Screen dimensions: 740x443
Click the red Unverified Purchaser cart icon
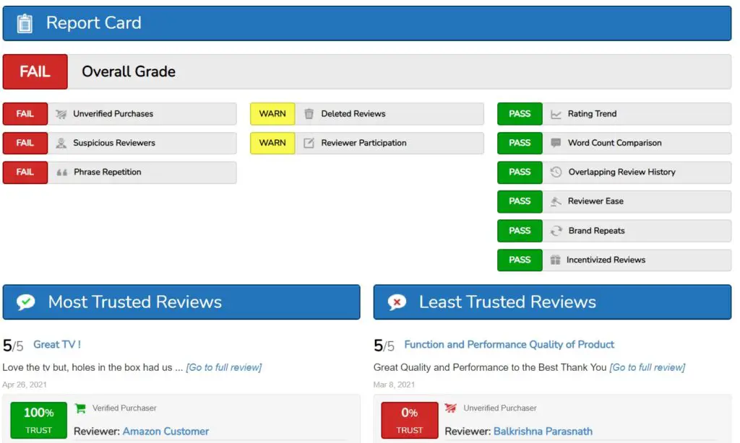pyautogui.click(x=451, y=408)
